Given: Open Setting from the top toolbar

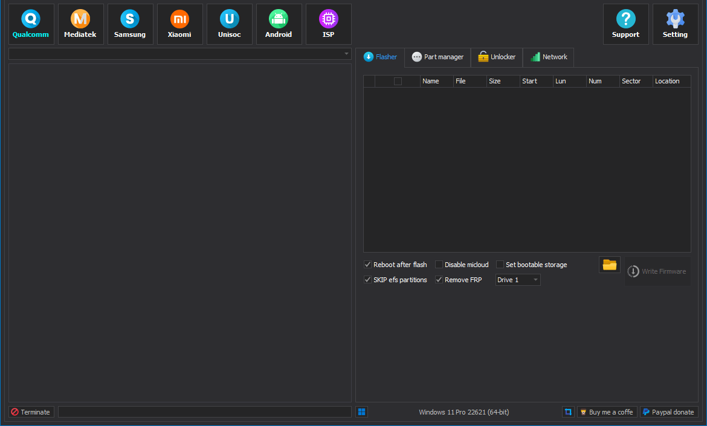Looking at the screenshot, I should (x=675, y=24).
